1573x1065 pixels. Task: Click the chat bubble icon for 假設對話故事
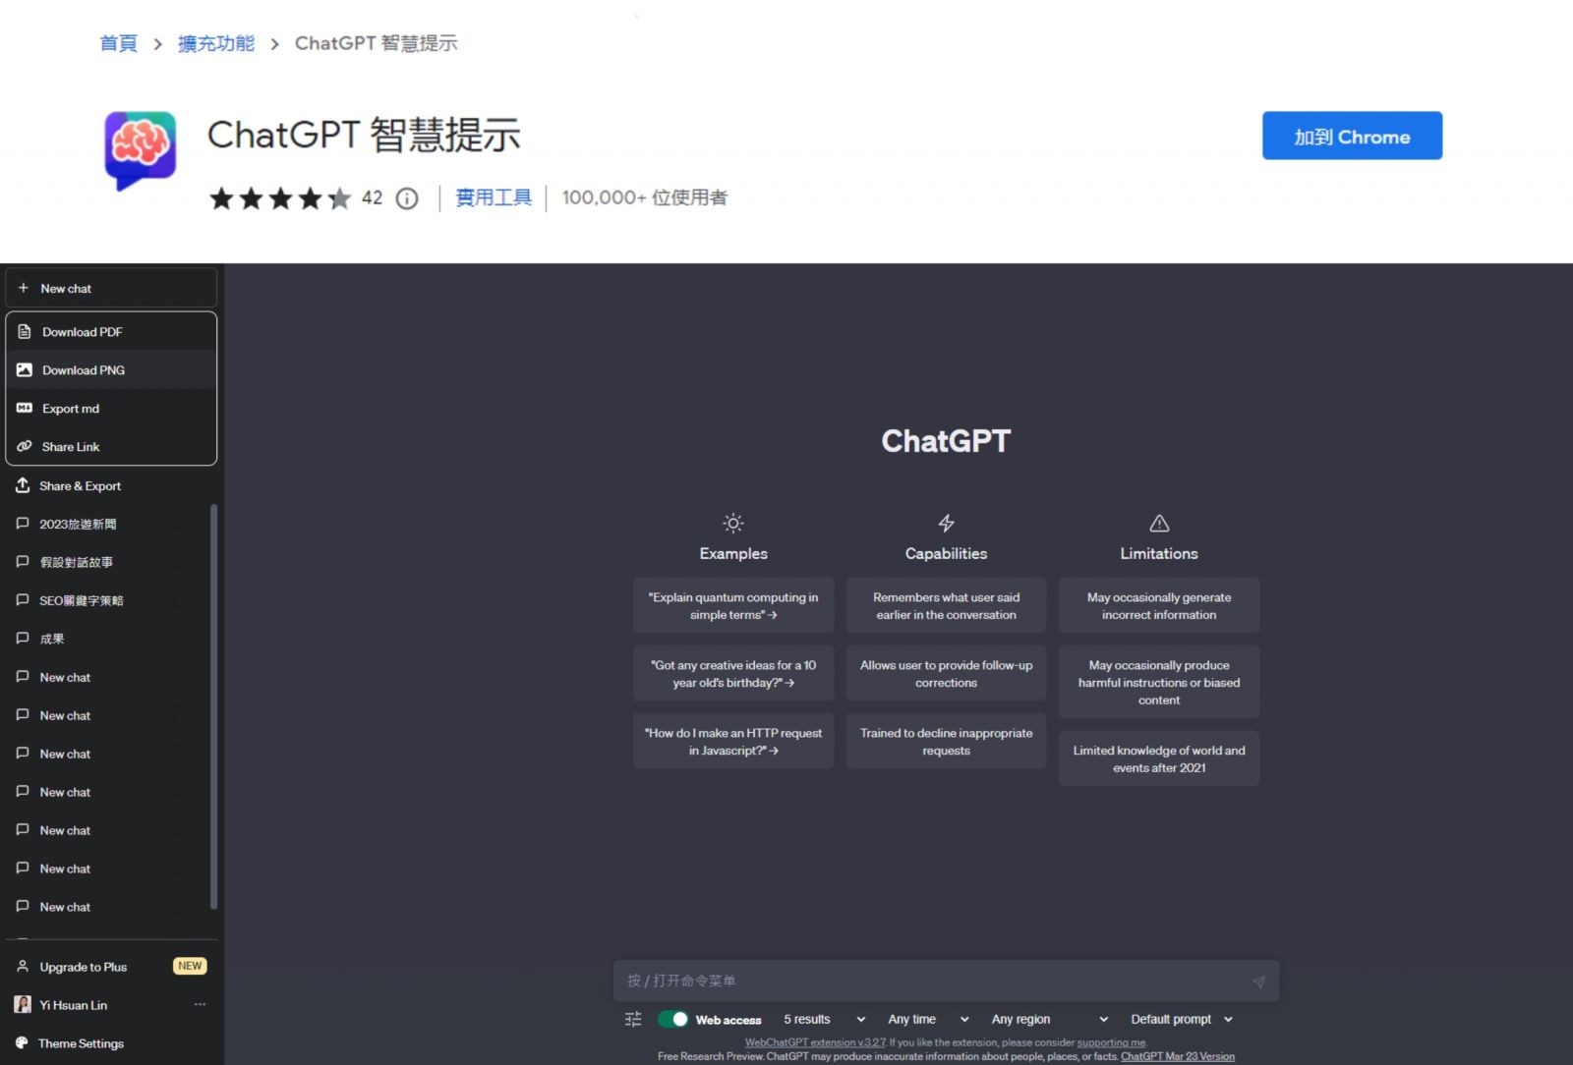23,562
